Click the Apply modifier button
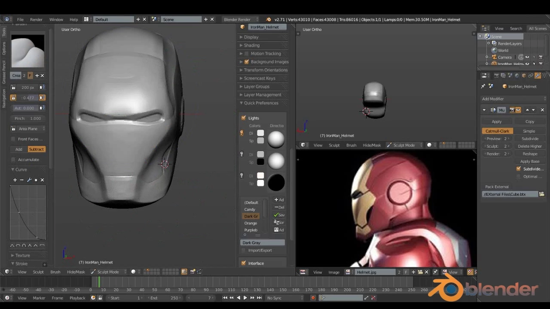 pos(497,121)
